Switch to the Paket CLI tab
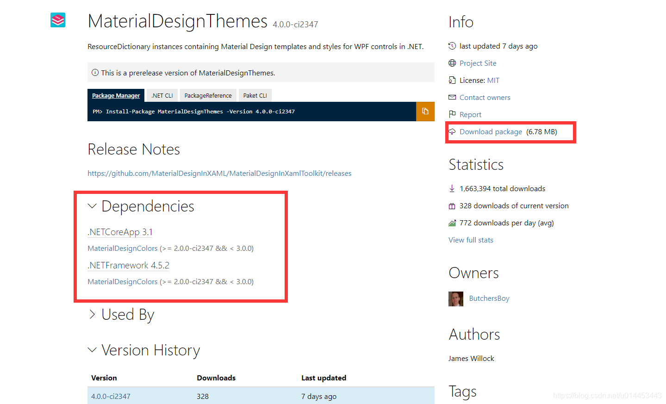This screenshot has height=404, width=666. [x=255, y=95]
